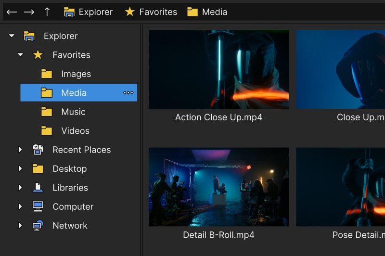The width and height of the screenshot is (385, 256).
Task: Click the Libraries icon in sidebar
Action: click(x=38, y=188)
